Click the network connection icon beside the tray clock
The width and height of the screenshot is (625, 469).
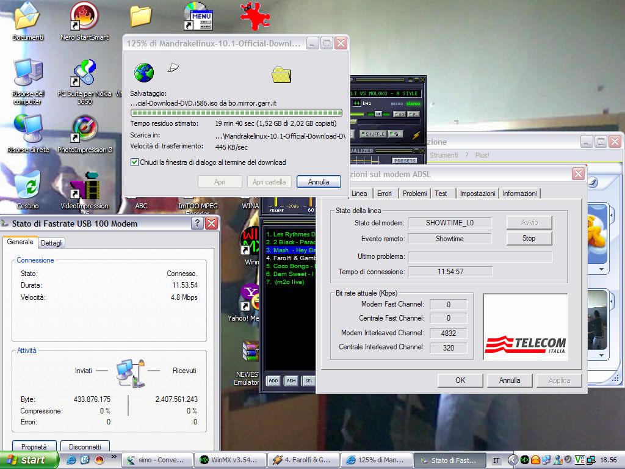590,460
